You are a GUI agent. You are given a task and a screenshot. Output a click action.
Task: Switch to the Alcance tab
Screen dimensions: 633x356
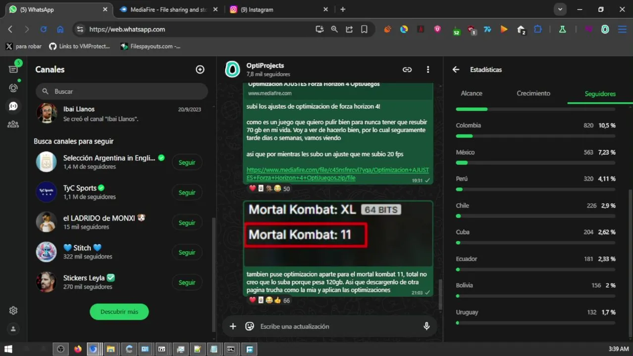pos(472,93)
